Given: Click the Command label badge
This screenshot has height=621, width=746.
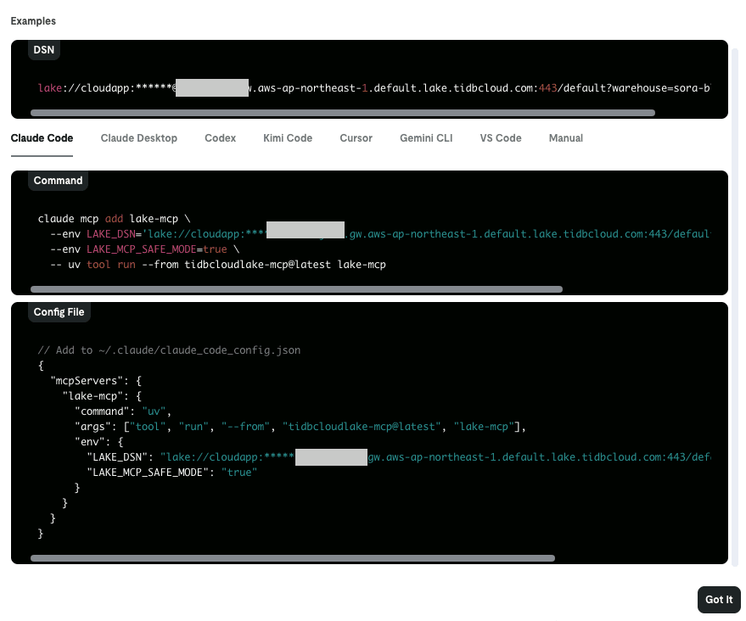Looking at the screenshot, I should click(x=58, y=181).
